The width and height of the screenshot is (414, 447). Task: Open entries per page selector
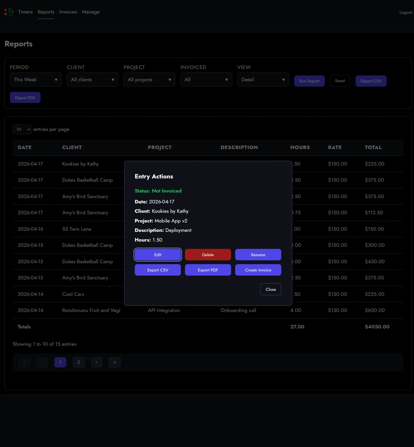click(22, 129)
